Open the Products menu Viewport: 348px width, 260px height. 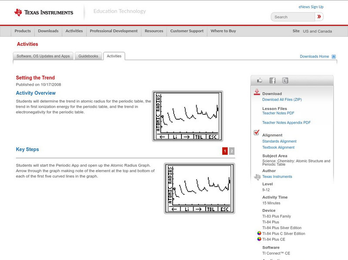[23, 31]
